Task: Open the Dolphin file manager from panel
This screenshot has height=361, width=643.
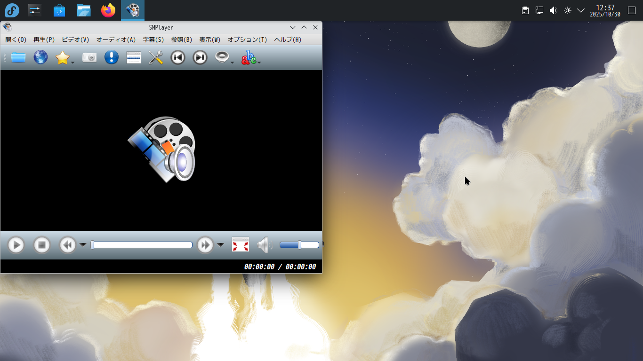Action: point(84,10)
